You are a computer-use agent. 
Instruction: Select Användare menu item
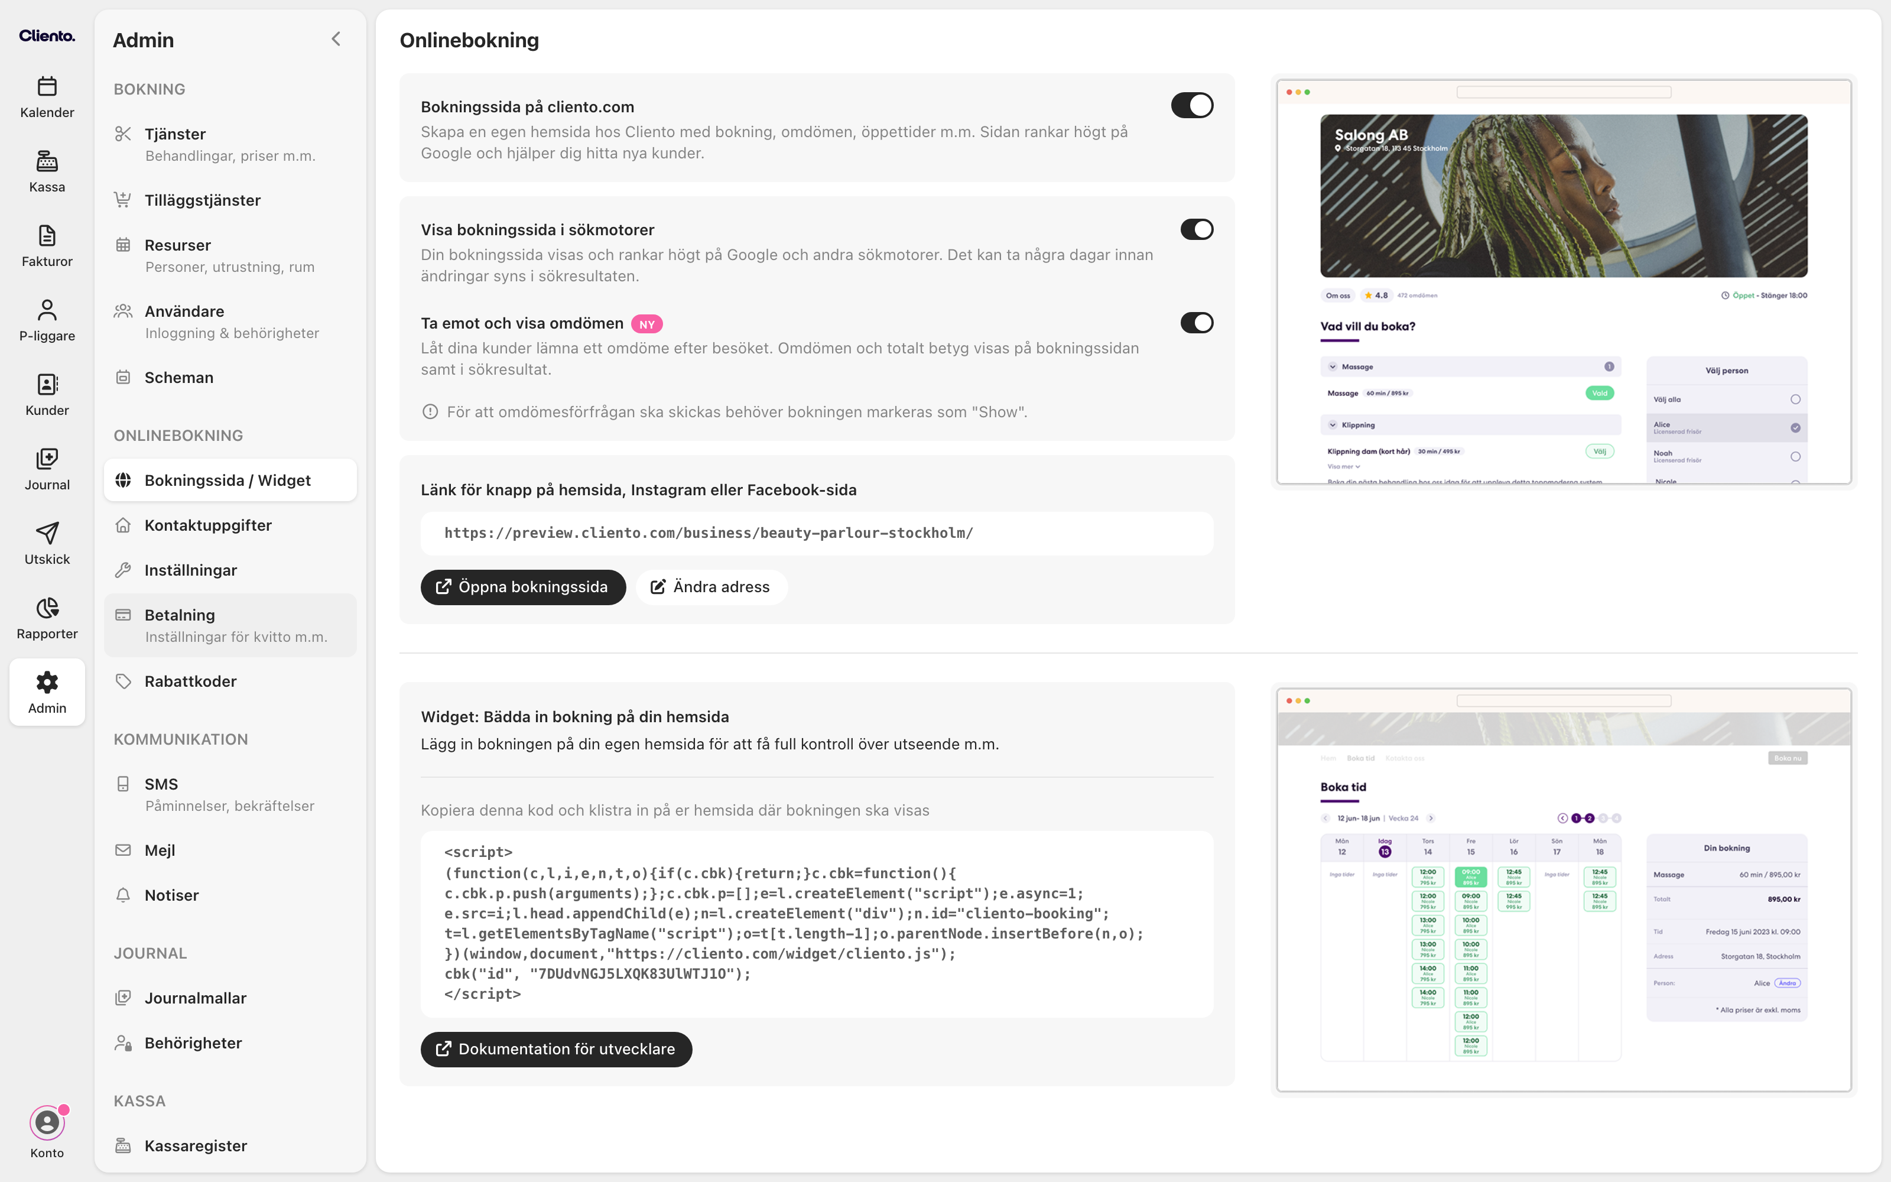[x=230, y=322]
